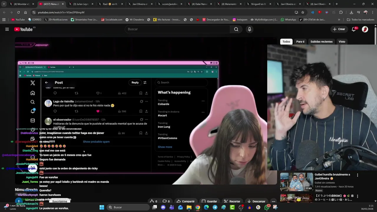This screenshot has height=212, width=377.
Task: Select the Para ti filter chip
Action: 300,42
